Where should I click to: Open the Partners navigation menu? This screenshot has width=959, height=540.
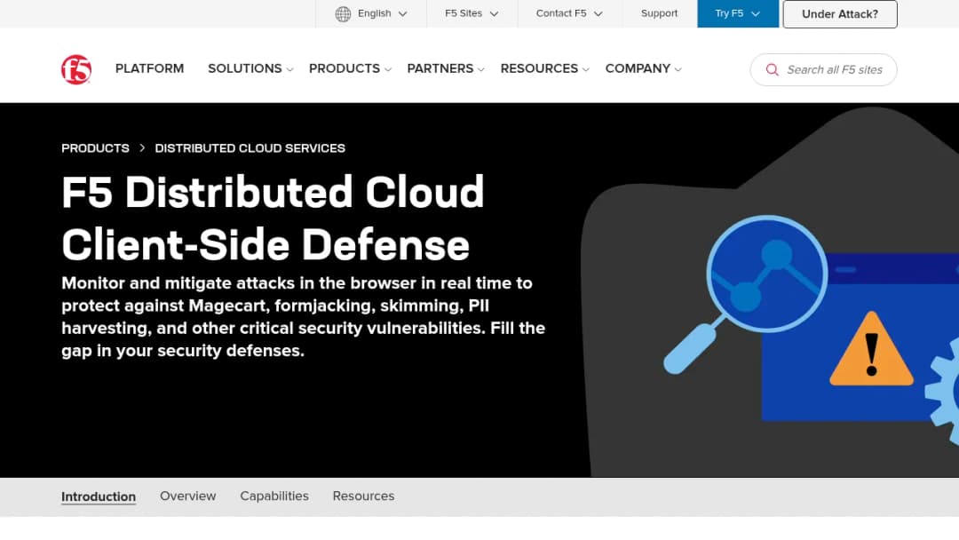point(440,68)
